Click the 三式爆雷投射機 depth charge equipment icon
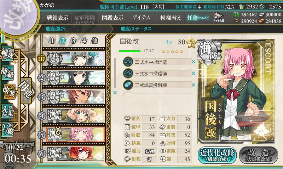283x169 pixels. click(x=128, y=85)
